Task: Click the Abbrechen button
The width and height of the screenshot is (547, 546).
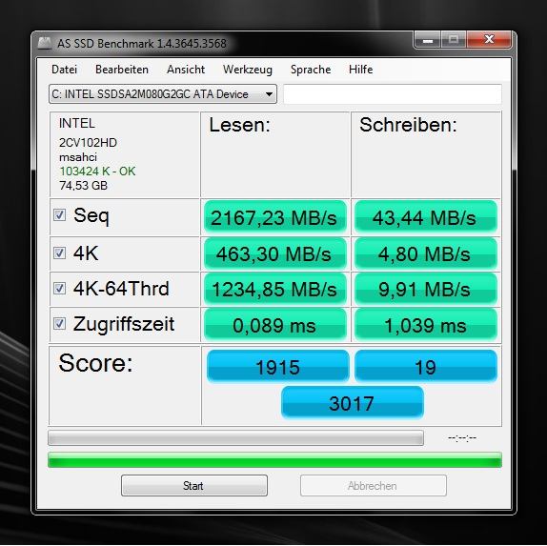Action: pyautogui.click(x=374, y=485)
